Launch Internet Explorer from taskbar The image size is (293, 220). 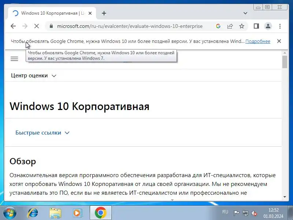[33, 213]
